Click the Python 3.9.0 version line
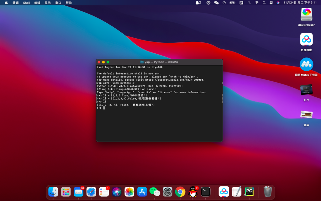 pos(139,86)
